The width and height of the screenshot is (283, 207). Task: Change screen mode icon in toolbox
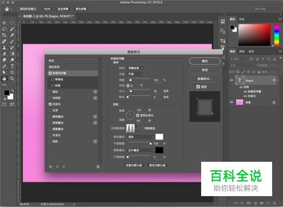(x=12, y=104)
